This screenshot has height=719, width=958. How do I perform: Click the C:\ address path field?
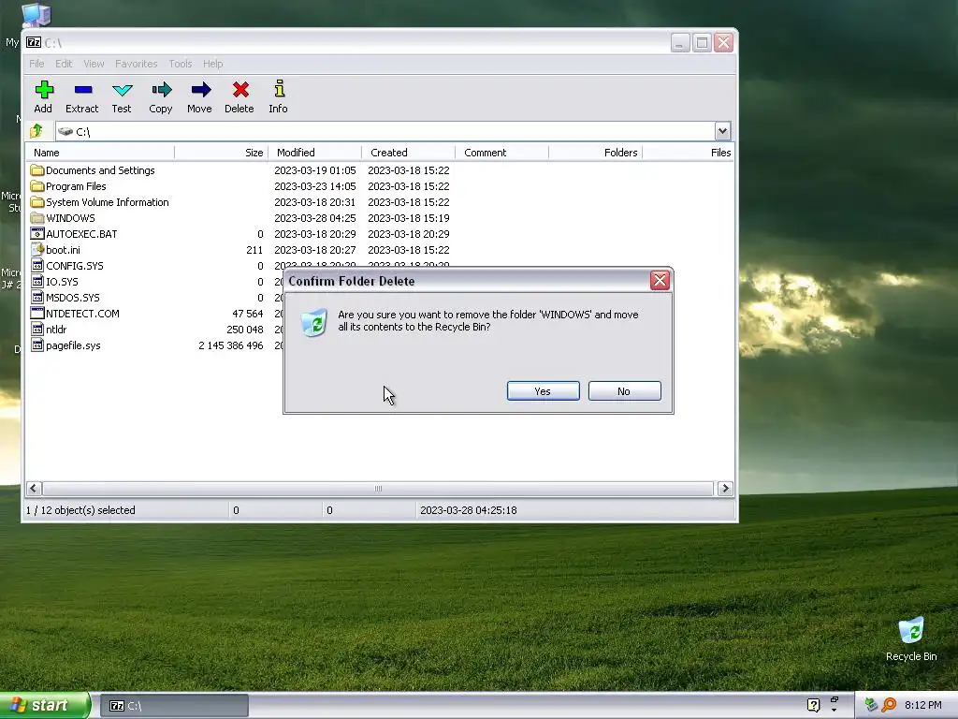pos(385,131)
